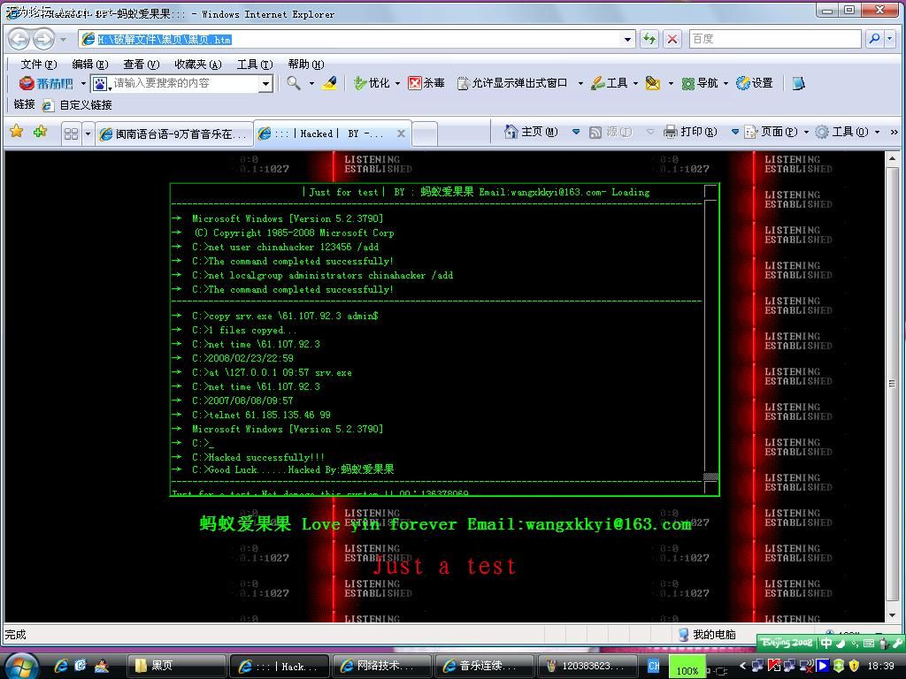Run the search with the magnifier next to 百度
Viewport: 906px width, 679px height.
[875, 39]
